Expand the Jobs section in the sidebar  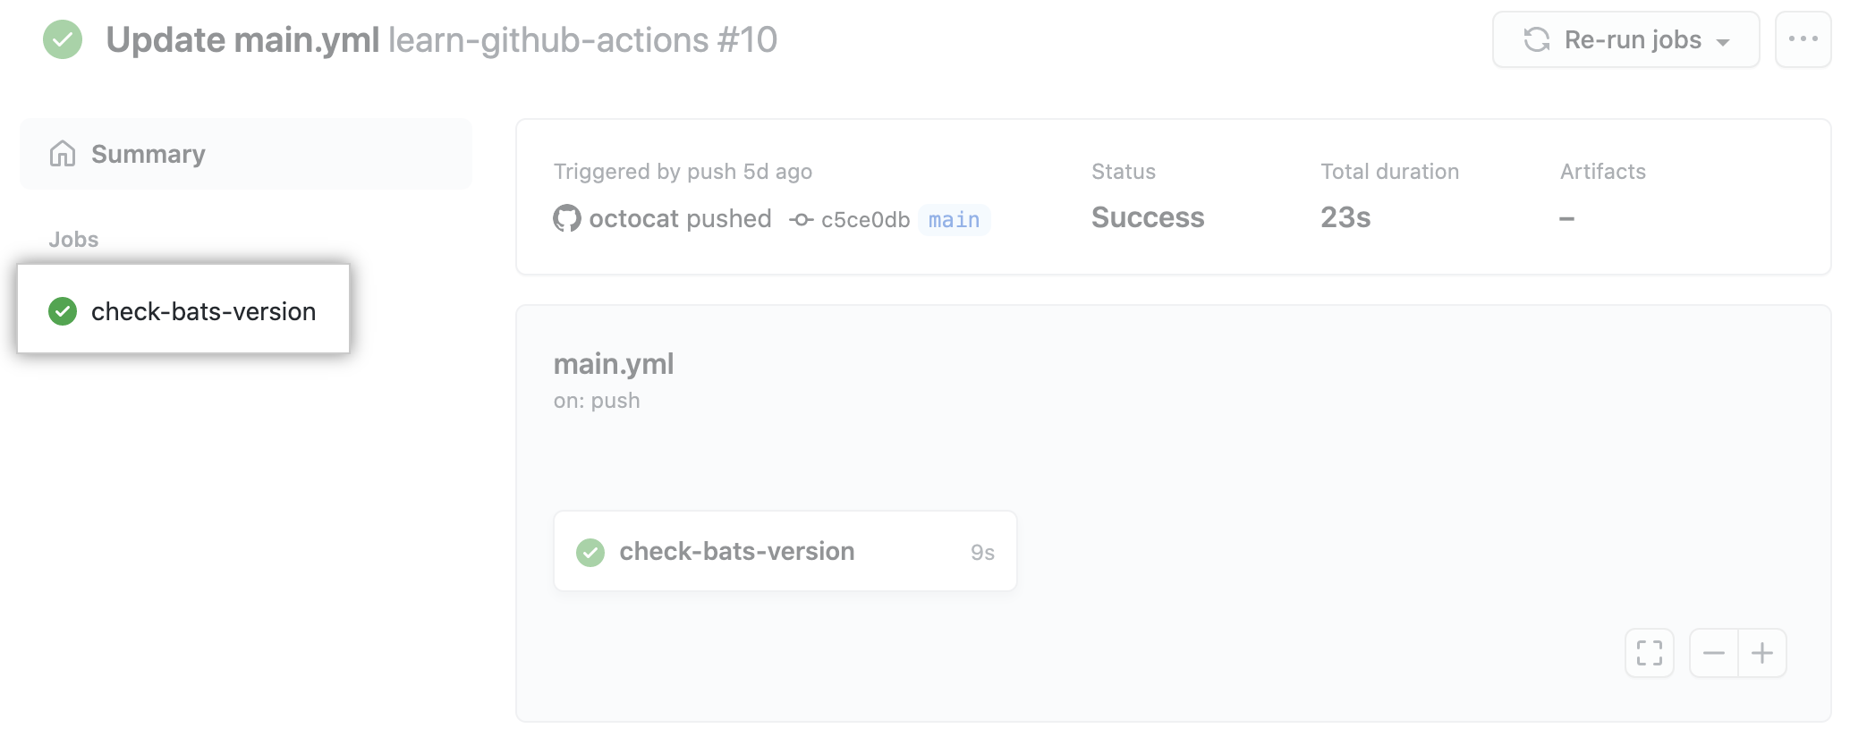(73, 239)
